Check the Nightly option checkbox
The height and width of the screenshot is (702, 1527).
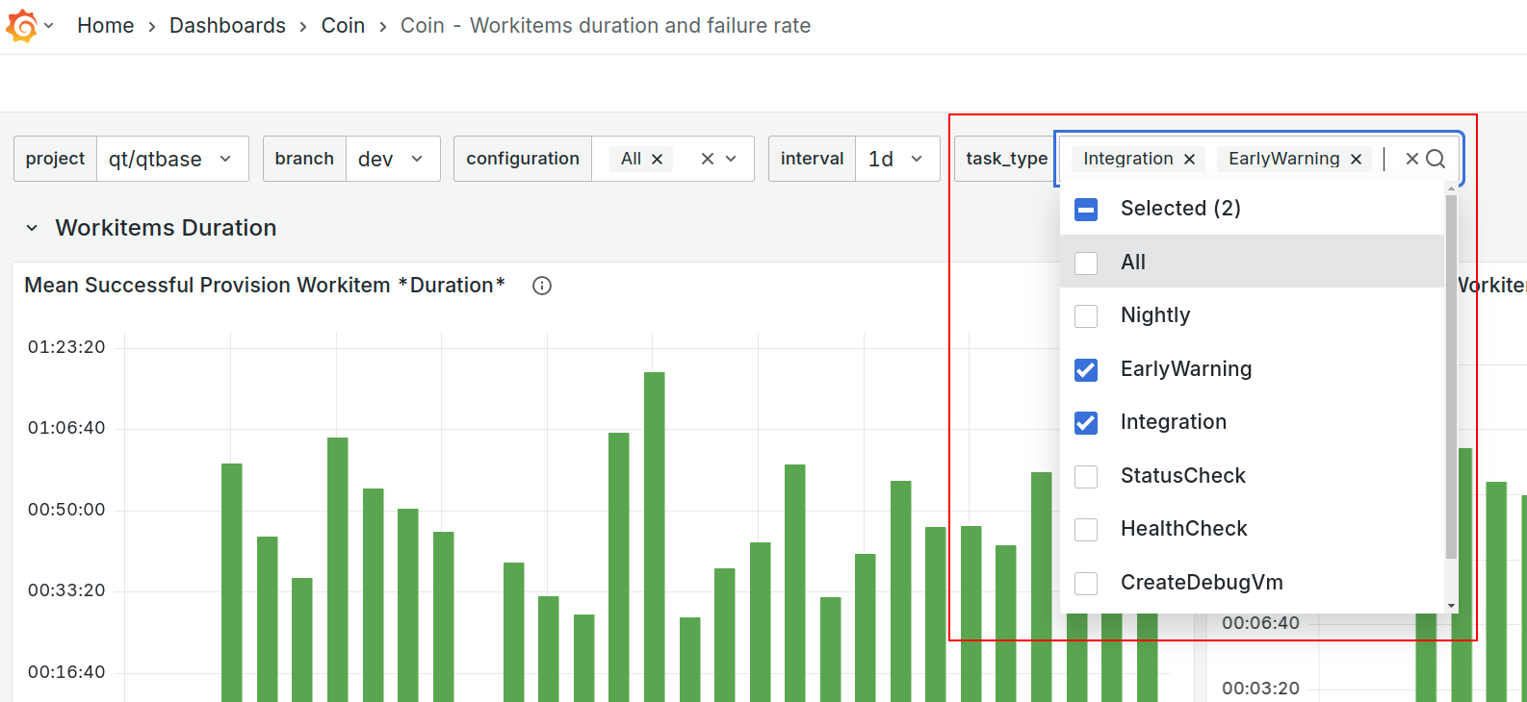(1086, 316)
